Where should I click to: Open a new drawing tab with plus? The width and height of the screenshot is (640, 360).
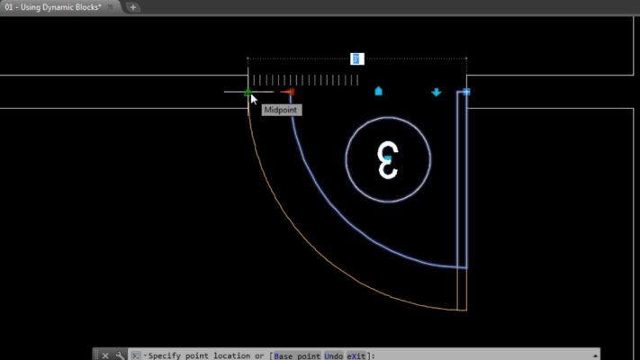[x=133, y=7]
